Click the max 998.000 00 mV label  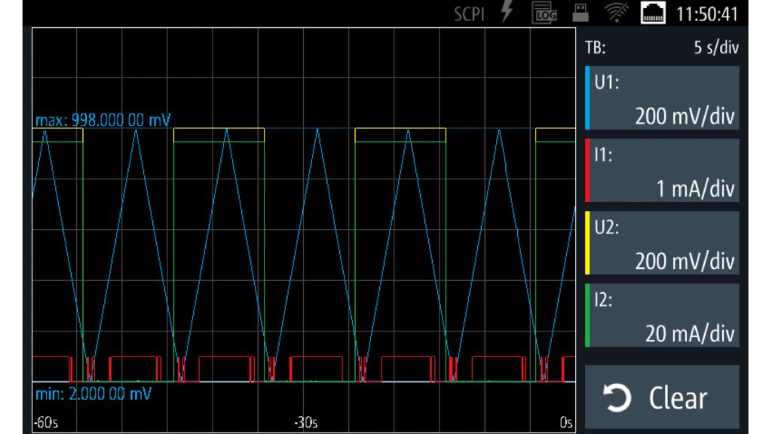click(x=103, y=120)
